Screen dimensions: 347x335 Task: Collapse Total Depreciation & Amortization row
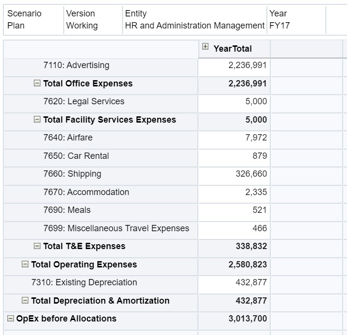click(x=25, y=301)
